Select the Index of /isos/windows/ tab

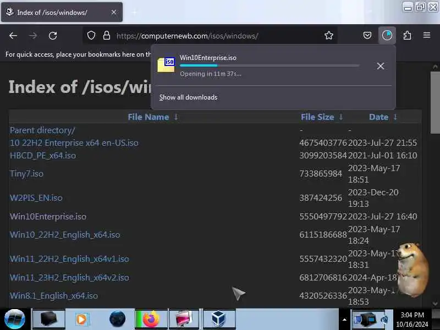point(62,12)
